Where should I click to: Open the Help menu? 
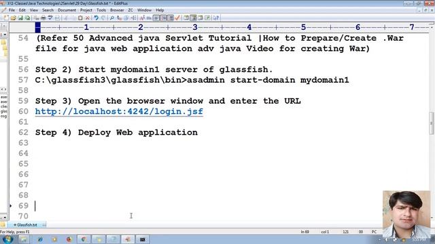tap(160, 10)
